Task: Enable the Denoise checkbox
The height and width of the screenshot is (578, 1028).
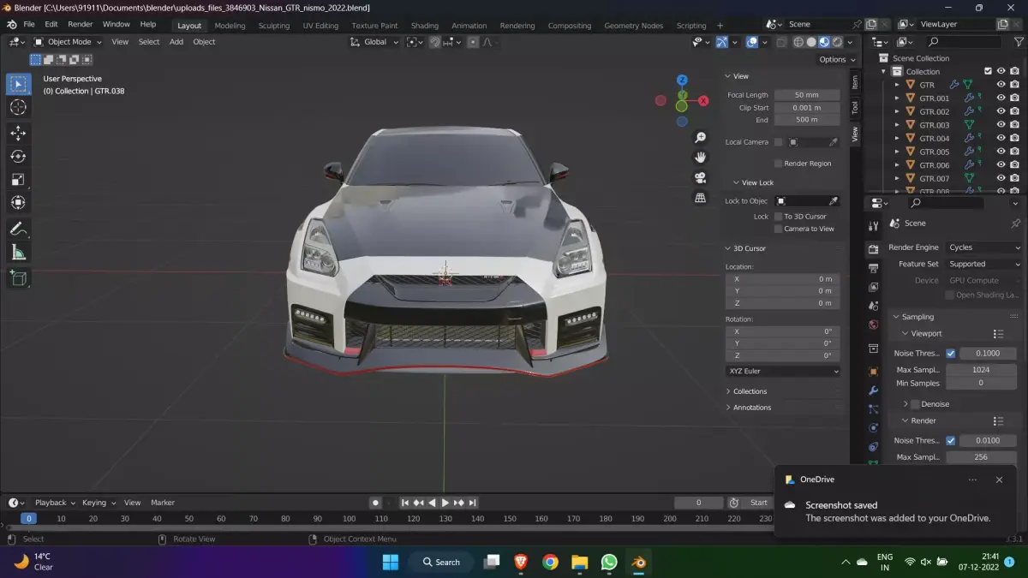Action: (x=915, y=404)
